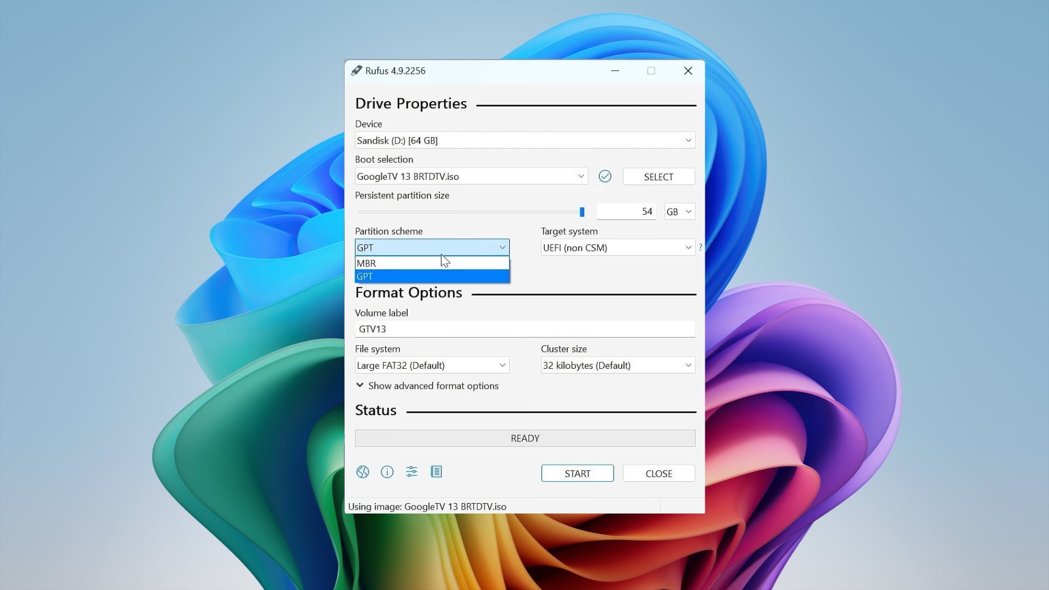Open the File system dropdown

coord(432,365)
